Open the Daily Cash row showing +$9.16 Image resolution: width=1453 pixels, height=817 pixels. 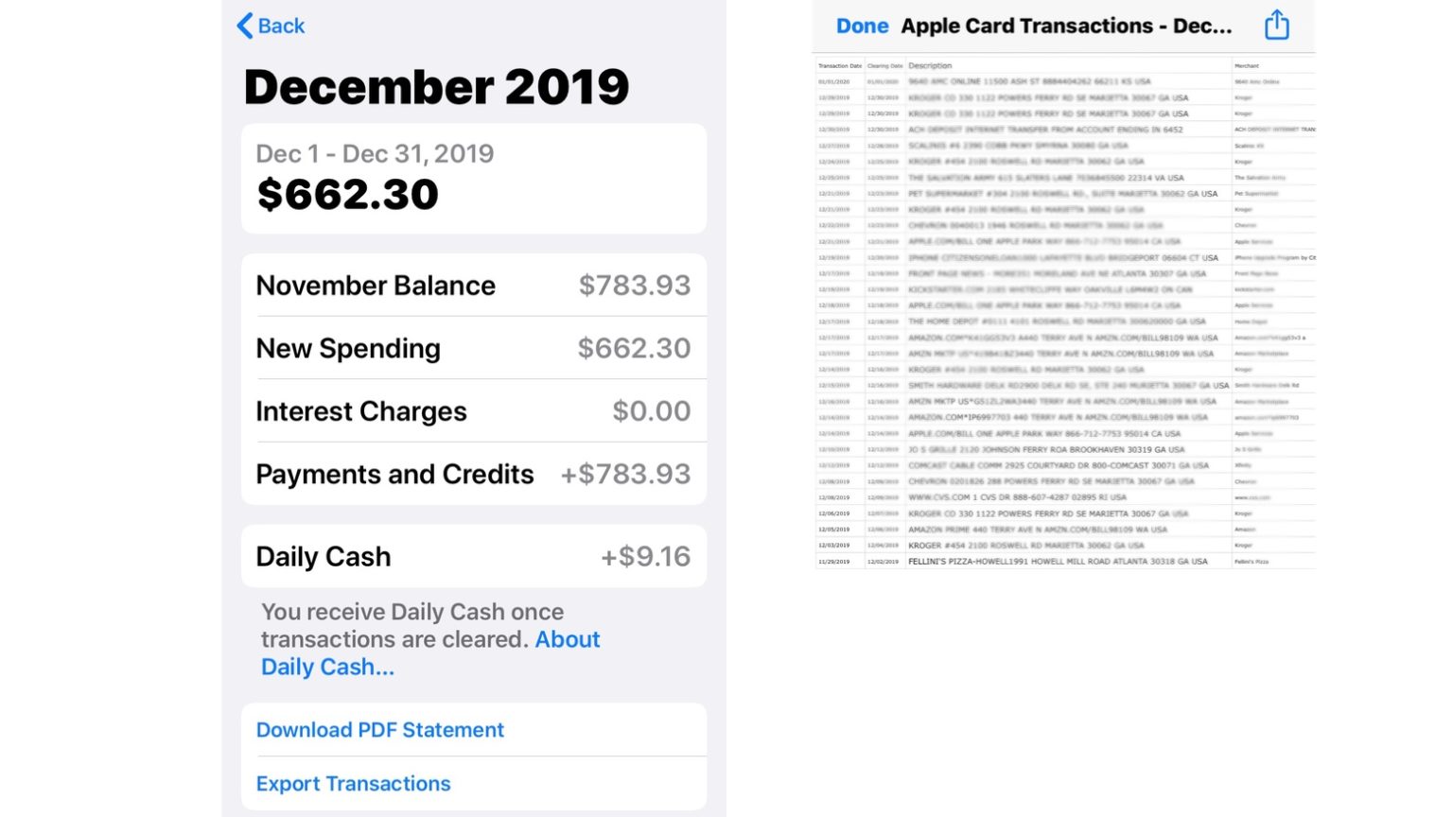pos(473,556)
